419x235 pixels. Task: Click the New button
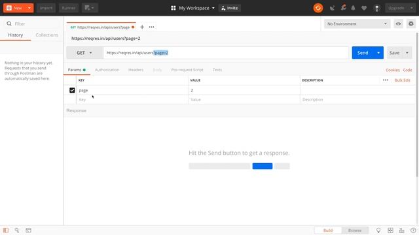[14, 8]
